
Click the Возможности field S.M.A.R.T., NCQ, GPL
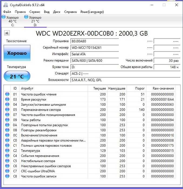tap(125, 80)
